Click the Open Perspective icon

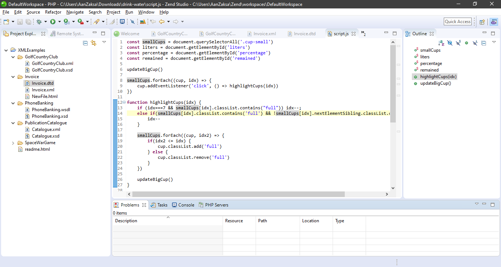[482, 22]
